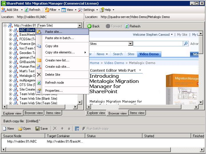Open the Settings dropdown arrow
The width and height of the screenshot is (206, 154).
click(x=97, y=10)
